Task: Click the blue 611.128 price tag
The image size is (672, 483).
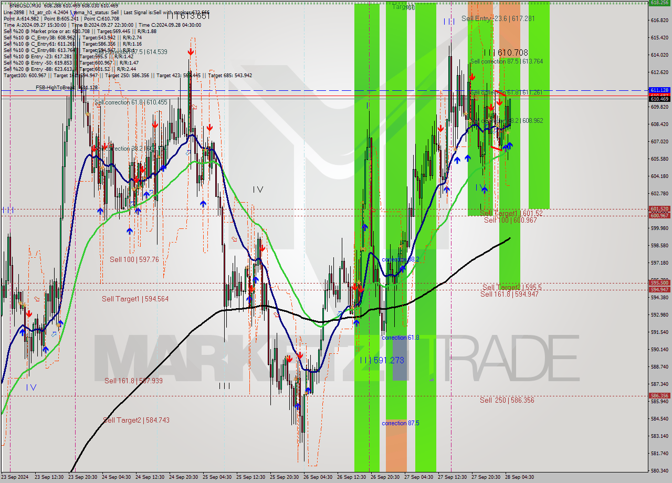Action: [659, 90]
